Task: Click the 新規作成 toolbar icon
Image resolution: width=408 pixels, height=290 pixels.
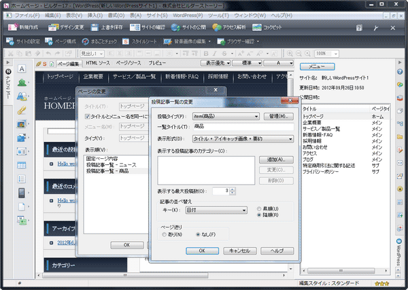Action: pyautogui.click(x=14, y=27)
